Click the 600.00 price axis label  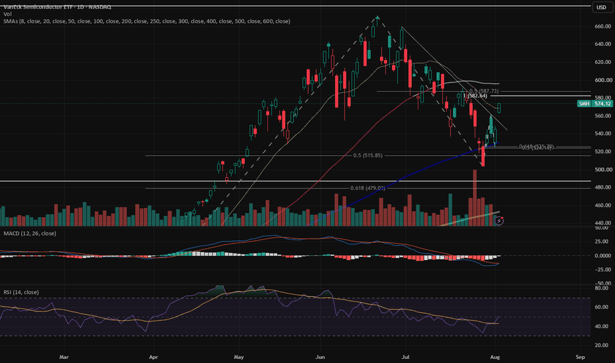tap(603, 80)
